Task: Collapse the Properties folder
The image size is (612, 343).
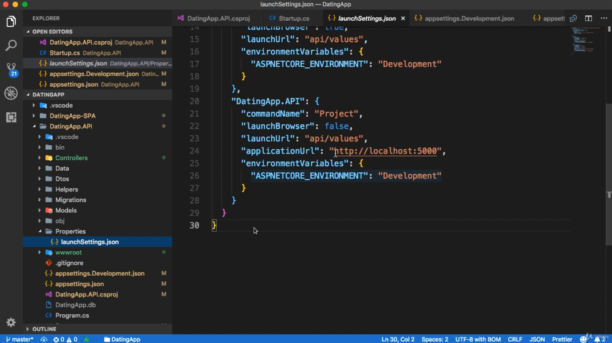Action: (x=70, y=231)
